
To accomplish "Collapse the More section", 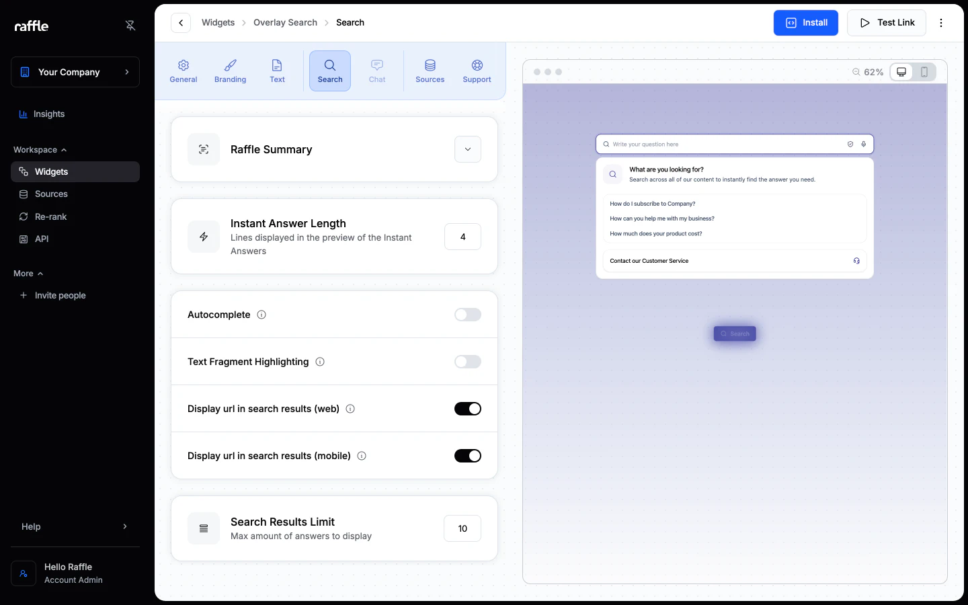I will click(28, 274).
